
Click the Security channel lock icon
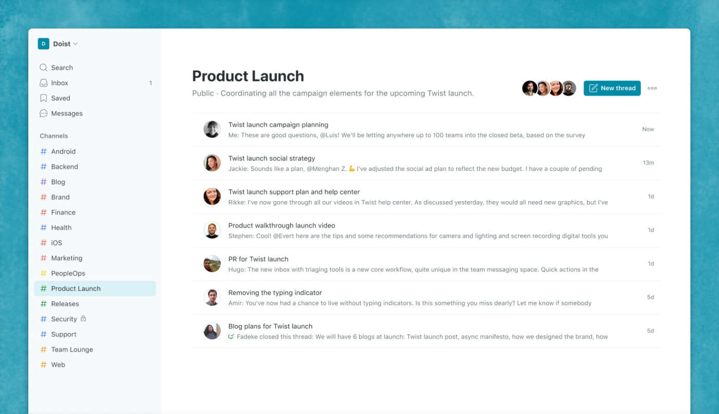[83, 319]
